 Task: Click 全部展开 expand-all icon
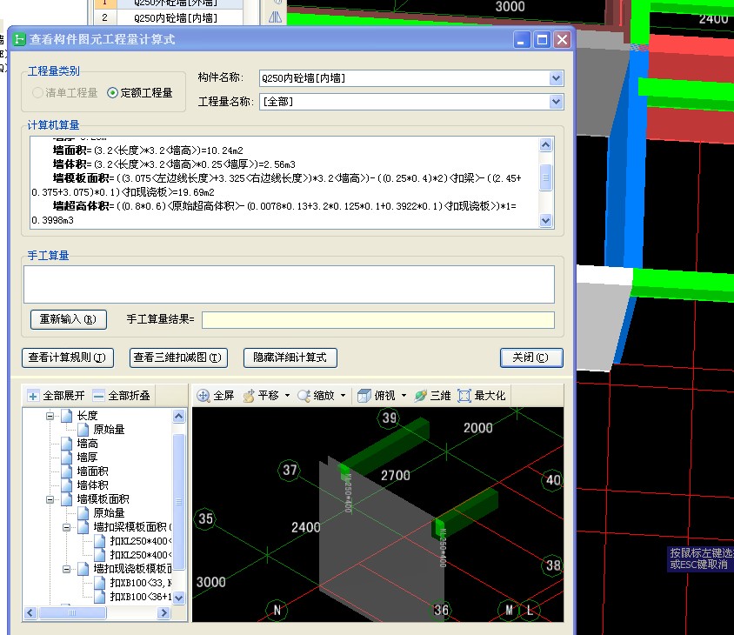pyautogui.click(x=33, y=396)
